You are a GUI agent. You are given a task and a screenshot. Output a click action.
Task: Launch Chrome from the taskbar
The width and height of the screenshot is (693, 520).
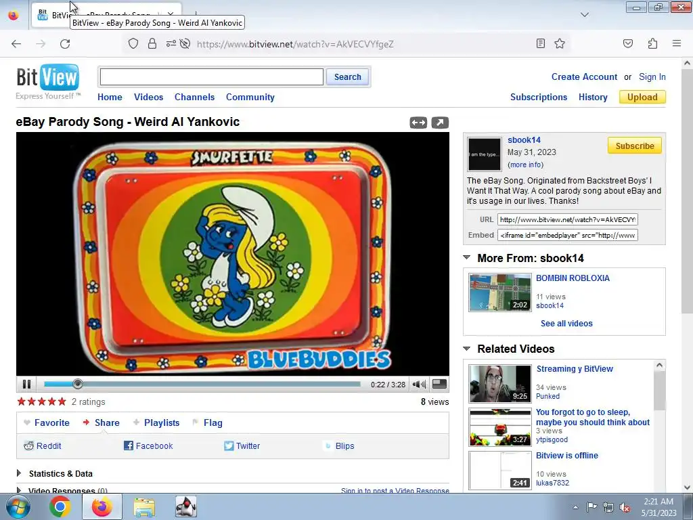[x=60, y=506]
